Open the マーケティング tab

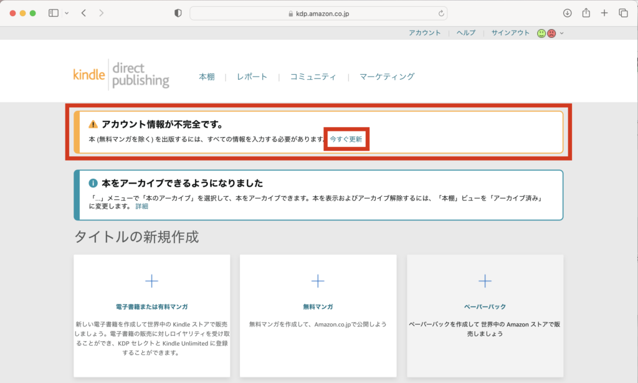(386, 77)
